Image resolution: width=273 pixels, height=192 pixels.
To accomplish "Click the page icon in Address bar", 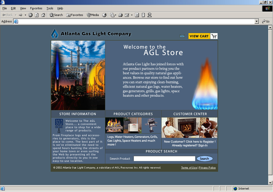I will (x=16, y=21).
